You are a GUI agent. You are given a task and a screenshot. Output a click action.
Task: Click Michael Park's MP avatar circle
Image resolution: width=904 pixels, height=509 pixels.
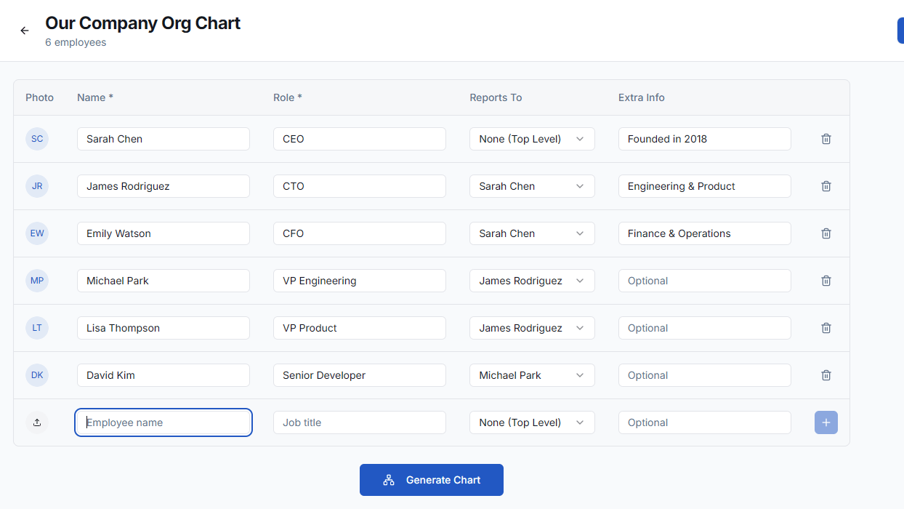pos(37,280)
